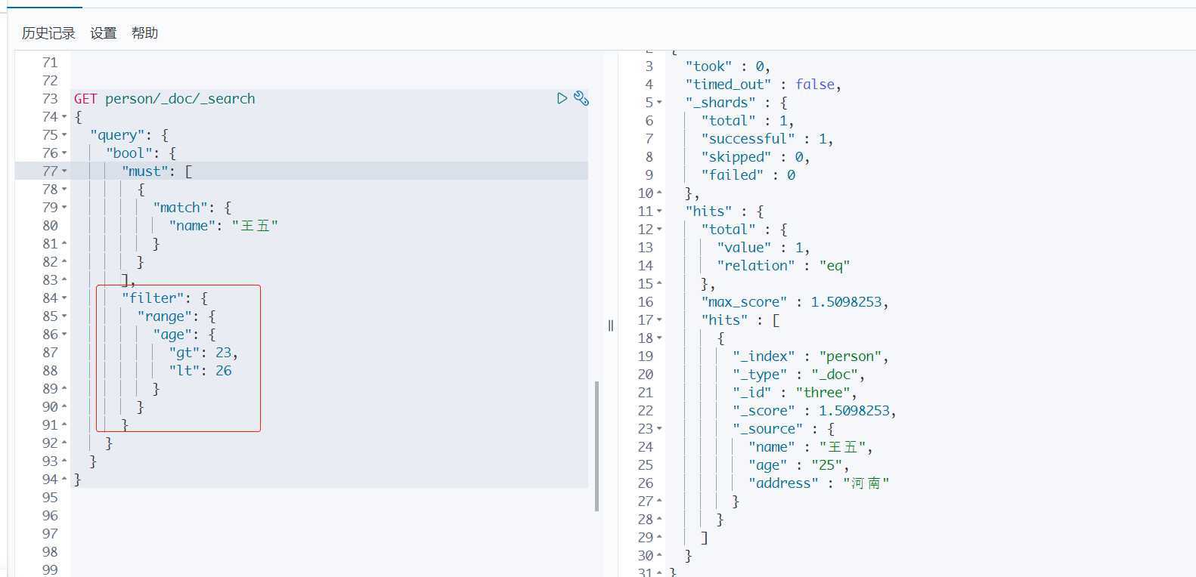Image resolution: width=1196 pixels, height=577 pixels.
Task: Collapse the "query" block at line 75
Action: point(64,135)
